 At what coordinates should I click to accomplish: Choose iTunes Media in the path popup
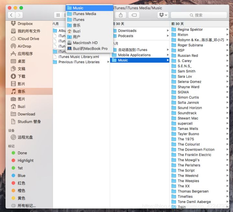[x=89, y=14]
